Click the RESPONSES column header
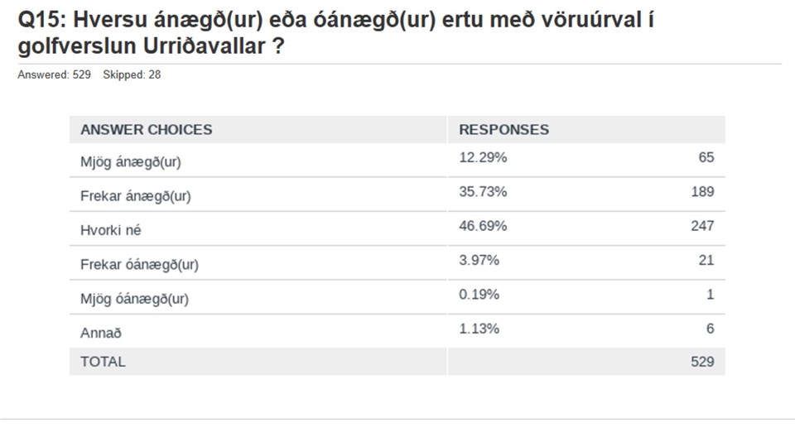 point(504,130)
